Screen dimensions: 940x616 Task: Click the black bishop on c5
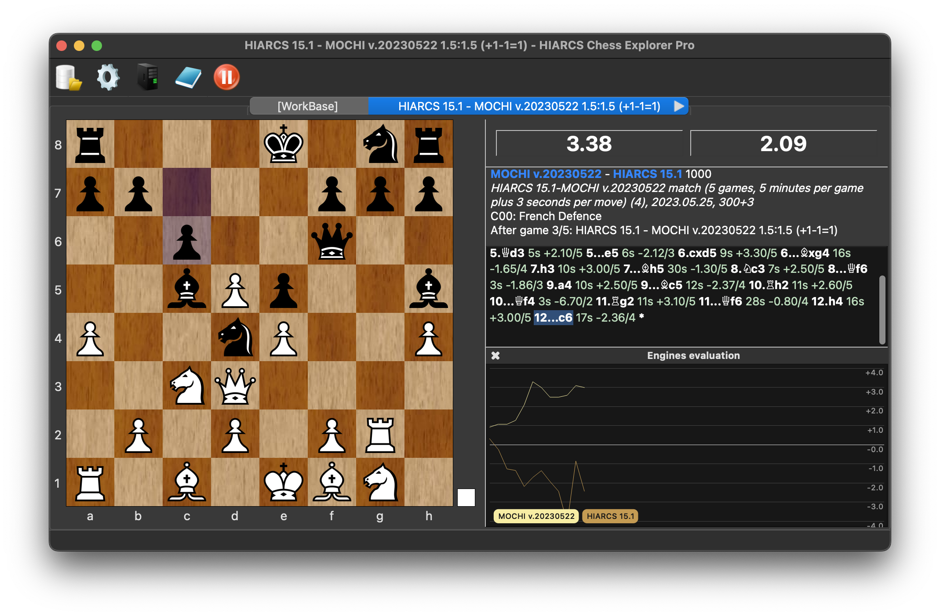coord(187,289)
